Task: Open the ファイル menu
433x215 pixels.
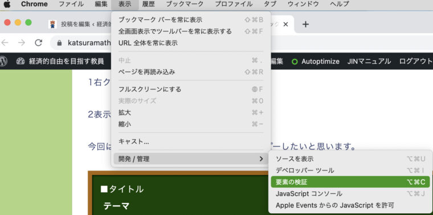Action: click(x=71, y=4)
